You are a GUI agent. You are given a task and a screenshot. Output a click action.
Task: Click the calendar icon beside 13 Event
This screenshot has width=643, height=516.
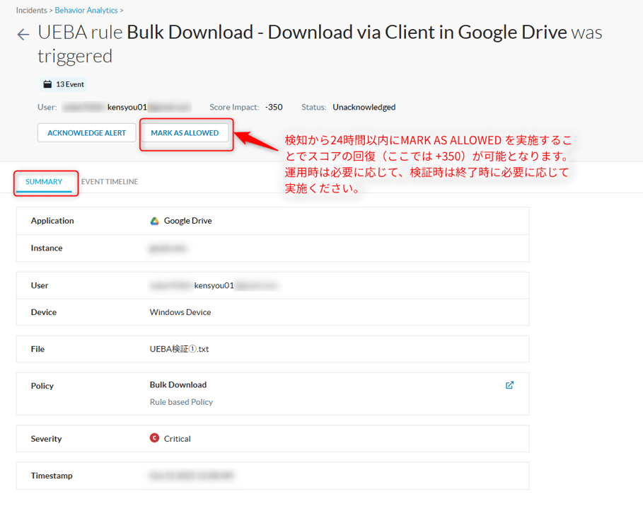(47, 84)
